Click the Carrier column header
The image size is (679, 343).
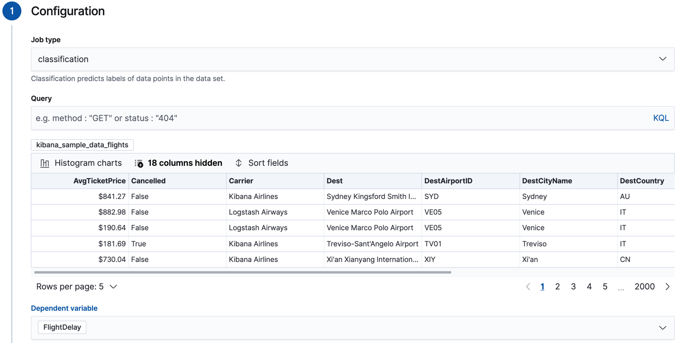click(242, 181)
